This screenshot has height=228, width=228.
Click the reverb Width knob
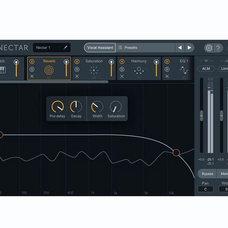click(x=97, y=107)
